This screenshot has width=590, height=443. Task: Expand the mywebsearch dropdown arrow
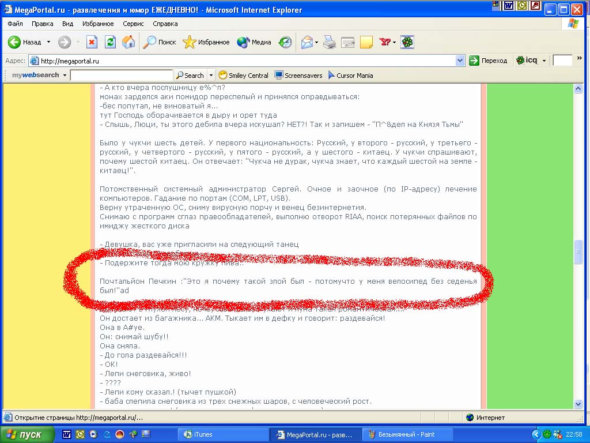[65, 76]
